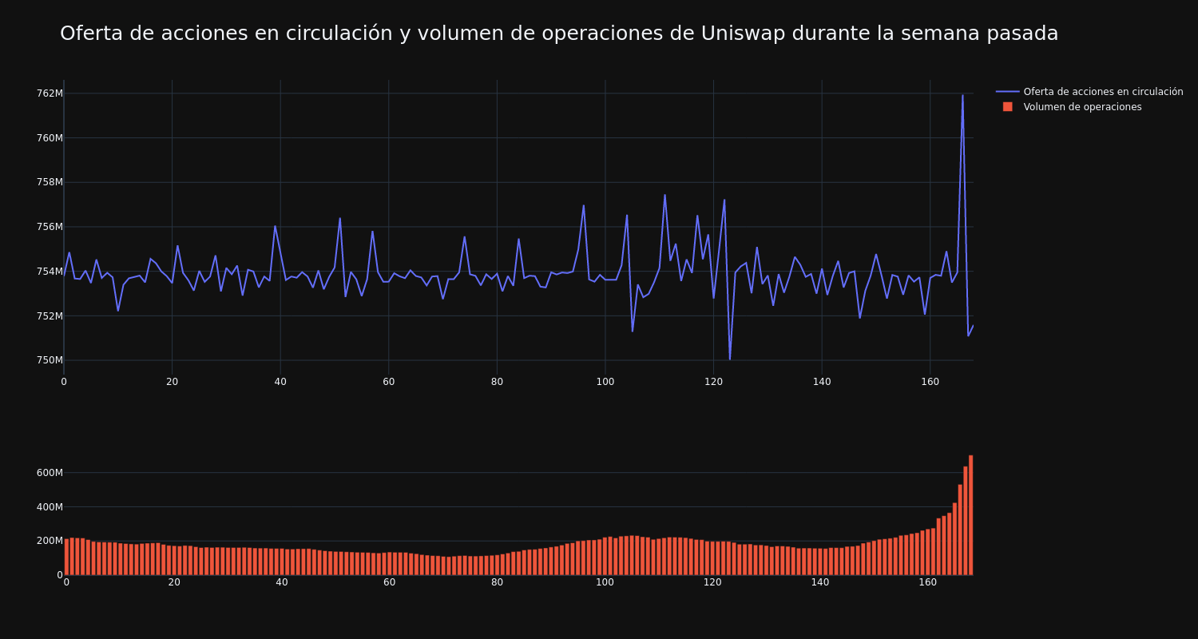Click x-axis label 60 under bar chart
Viewport: 1198px width, 639px height.
point(389,582)
